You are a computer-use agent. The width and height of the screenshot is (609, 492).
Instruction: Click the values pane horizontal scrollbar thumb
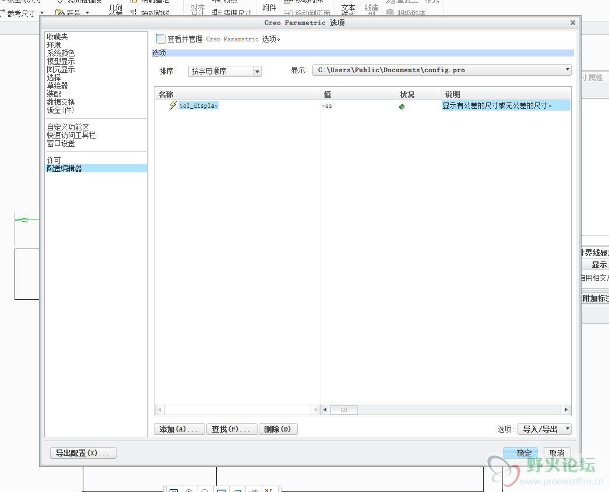coord(344,409)
